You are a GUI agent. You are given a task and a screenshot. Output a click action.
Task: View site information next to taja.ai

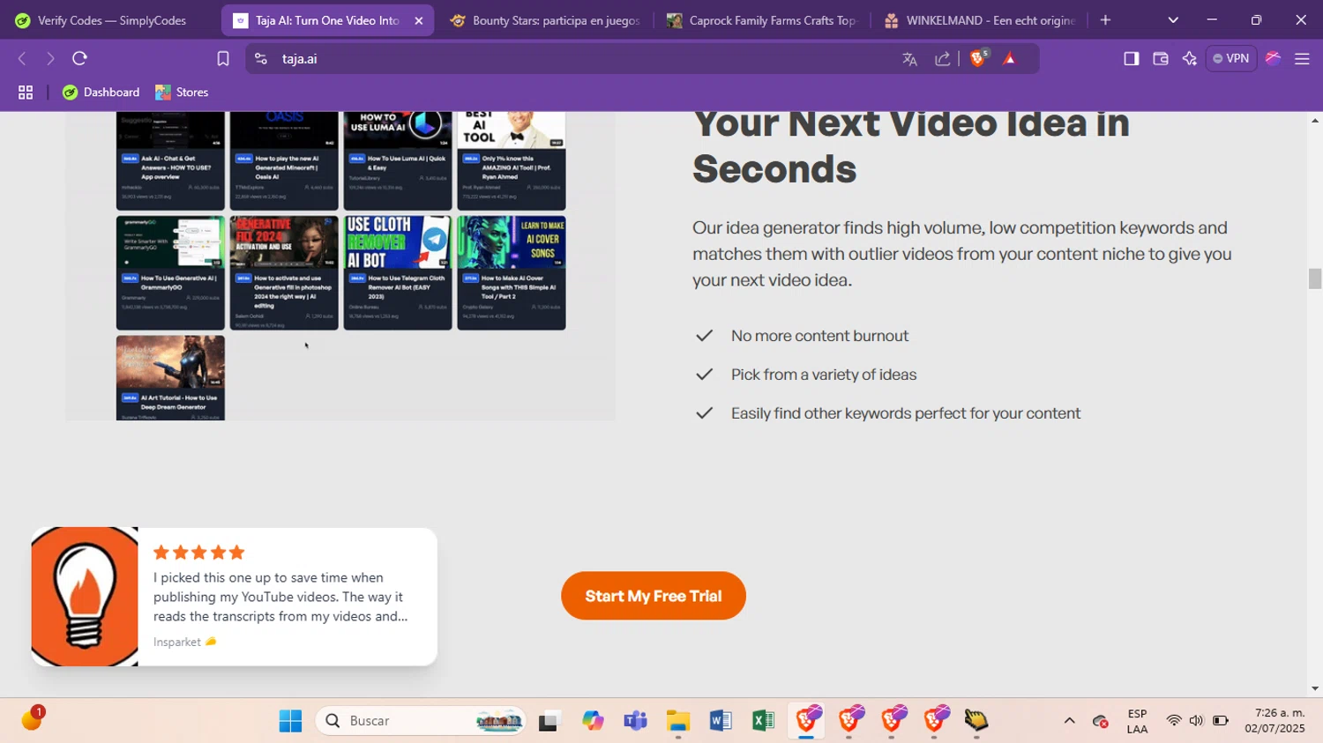pos(260,59)
